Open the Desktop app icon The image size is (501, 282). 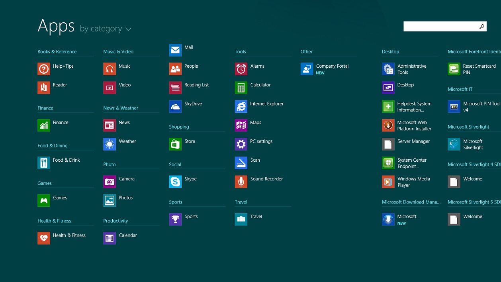(388, 88)
